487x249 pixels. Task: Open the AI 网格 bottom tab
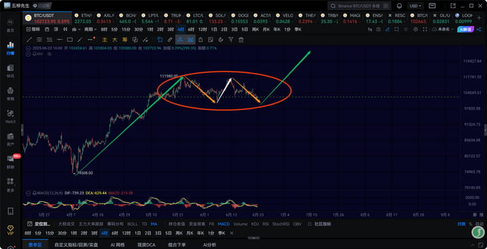pyautogui.click(x=118, y=245)
